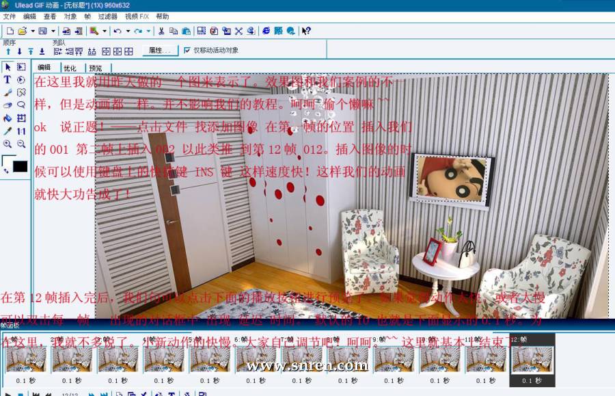Select highlighted frame 12 thumbnail
The image size is (615, 396).
tap(532, 359)
